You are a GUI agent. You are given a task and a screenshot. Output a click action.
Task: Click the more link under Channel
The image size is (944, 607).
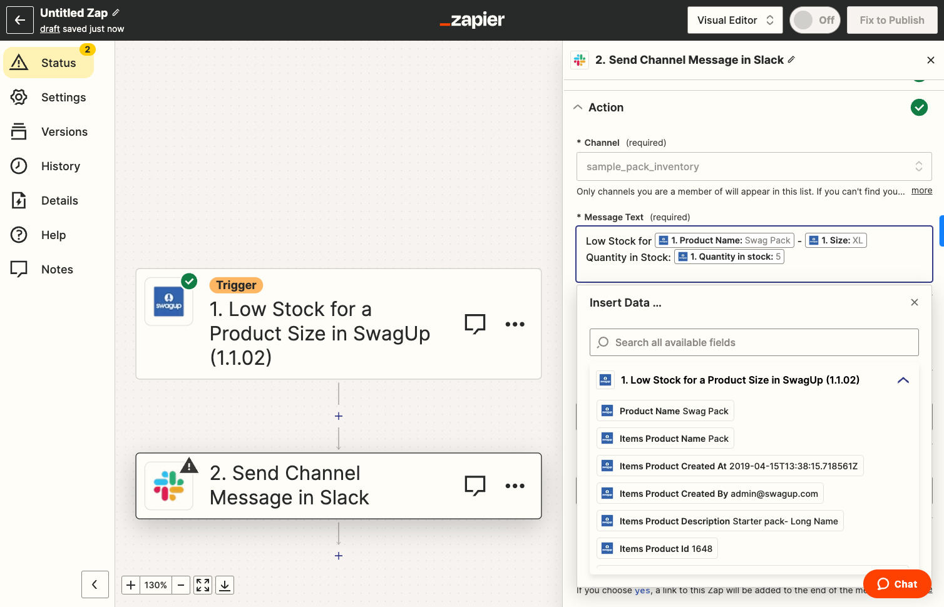point(921,191)
